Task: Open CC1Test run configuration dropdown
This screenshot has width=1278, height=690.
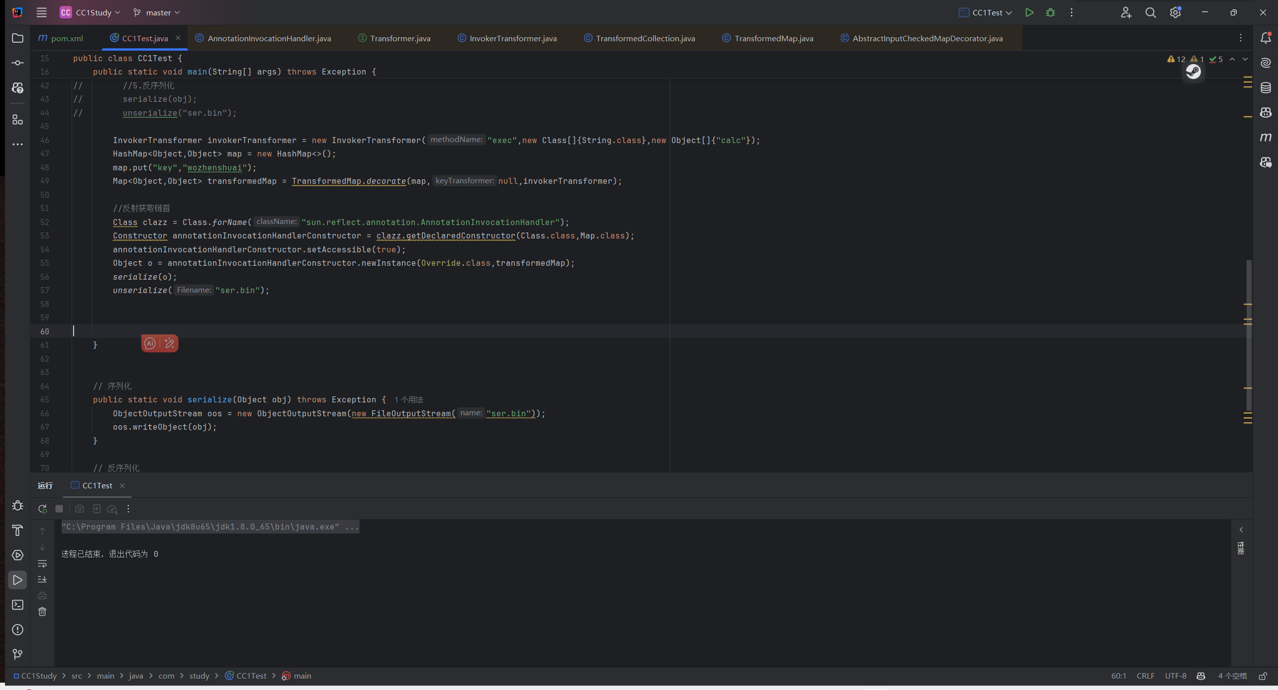Action: click(986, 12)
